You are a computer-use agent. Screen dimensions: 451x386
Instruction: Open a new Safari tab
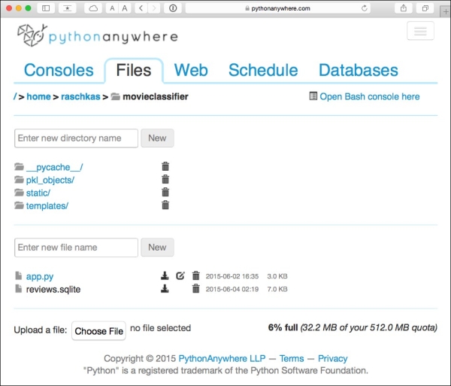click(445, 12)
